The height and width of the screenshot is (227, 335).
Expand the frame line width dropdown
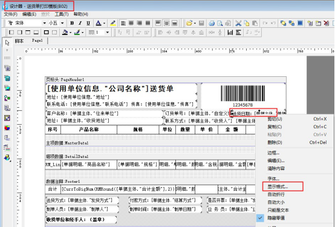[x=108, y=33]
